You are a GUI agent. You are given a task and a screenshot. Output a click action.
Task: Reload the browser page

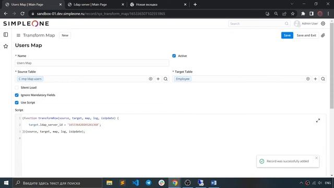pos(22,14)
